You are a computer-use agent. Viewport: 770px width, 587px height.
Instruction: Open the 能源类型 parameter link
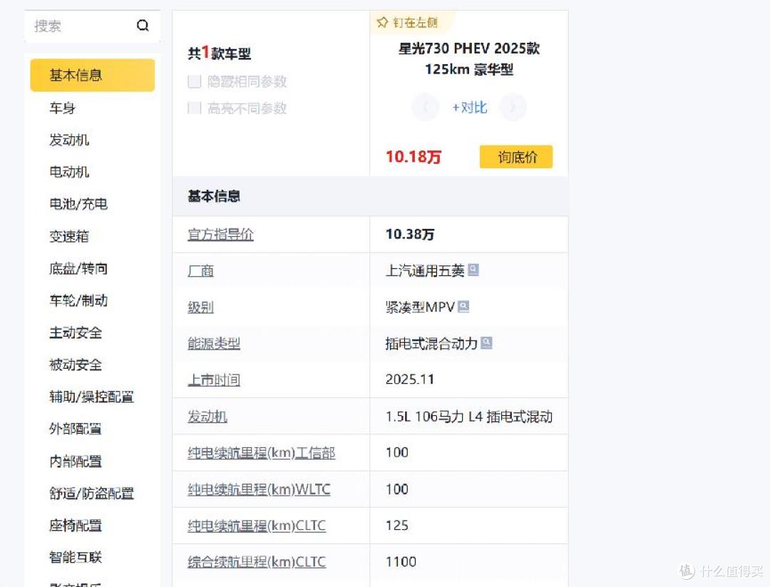[x=214, y=343]
